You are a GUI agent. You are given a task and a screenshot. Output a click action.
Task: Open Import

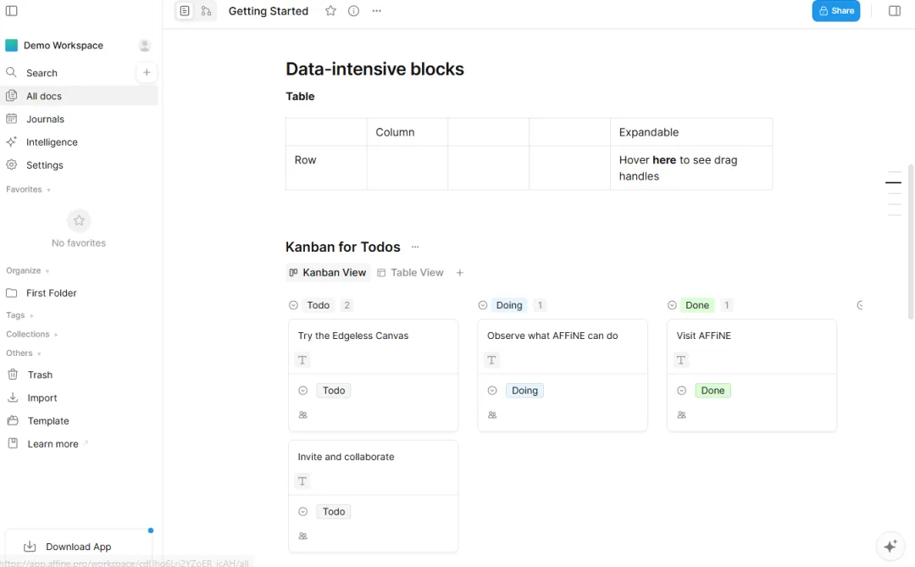(x=79, y=397)
